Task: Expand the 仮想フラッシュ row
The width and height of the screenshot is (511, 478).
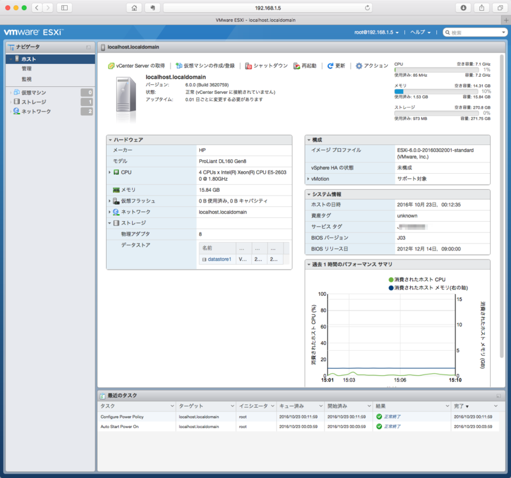Action: coord(110,201)
